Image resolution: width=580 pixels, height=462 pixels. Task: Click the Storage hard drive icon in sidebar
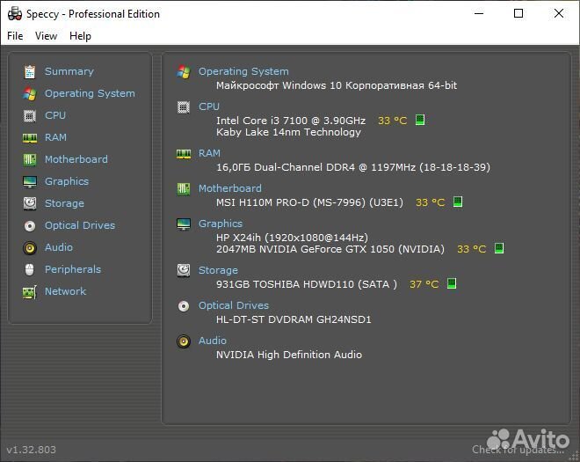[30, 203]
